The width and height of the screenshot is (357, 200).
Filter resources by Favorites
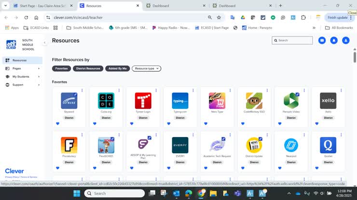pos(61,69)
